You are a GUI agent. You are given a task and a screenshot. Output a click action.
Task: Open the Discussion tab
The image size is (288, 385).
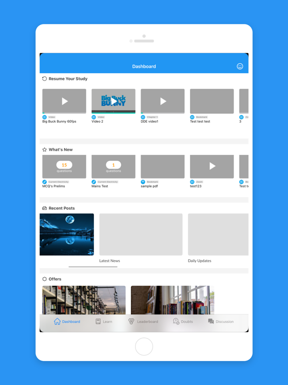(x=220, y=321)
